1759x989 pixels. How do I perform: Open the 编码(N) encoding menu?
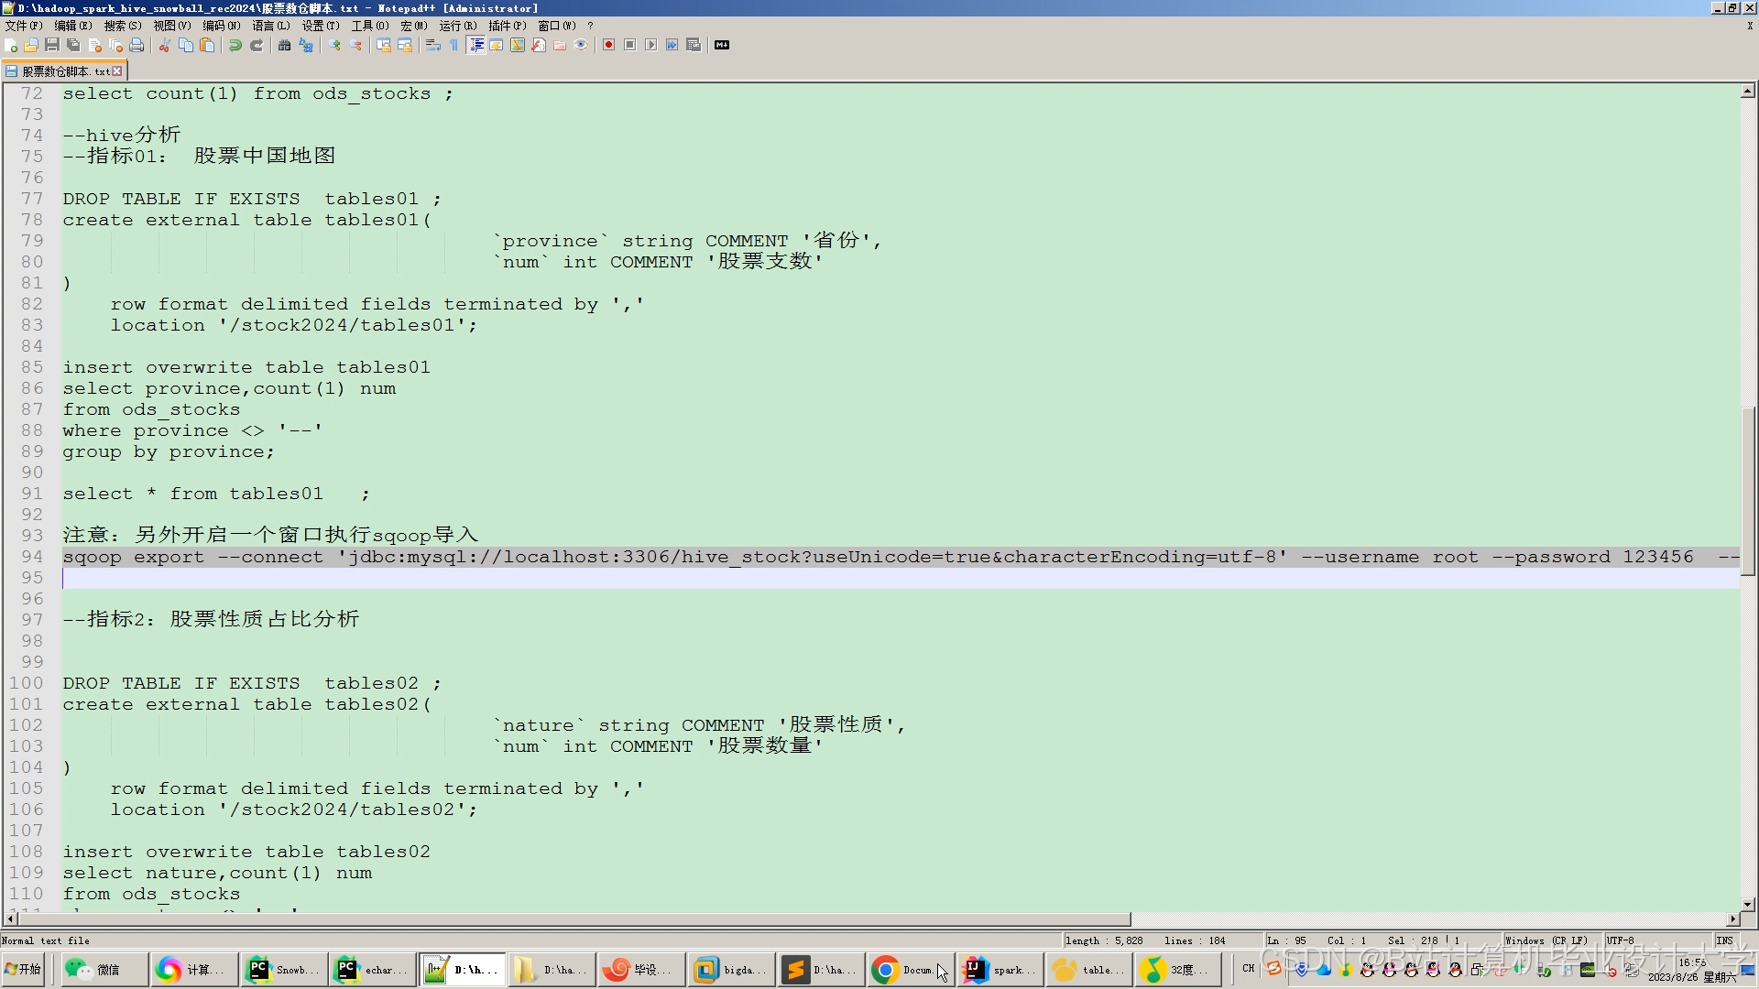(x=221, y=26)
